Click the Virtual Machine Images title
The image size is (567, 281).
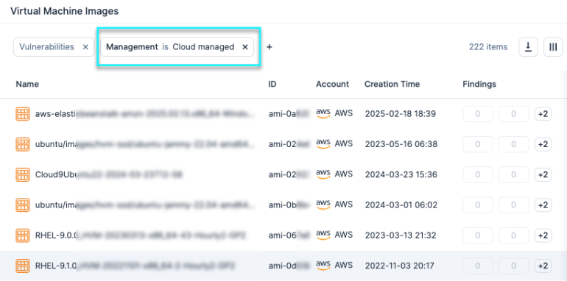64,11
